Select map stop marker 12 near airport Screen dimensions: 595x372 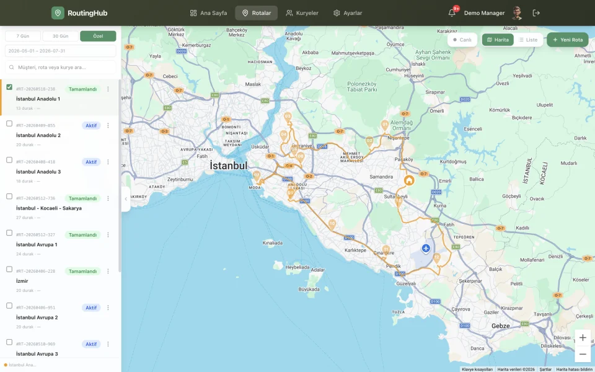(x=437, y=258)
